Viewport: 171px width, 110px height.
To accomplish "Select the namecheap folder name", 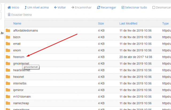I will point(21,103).
